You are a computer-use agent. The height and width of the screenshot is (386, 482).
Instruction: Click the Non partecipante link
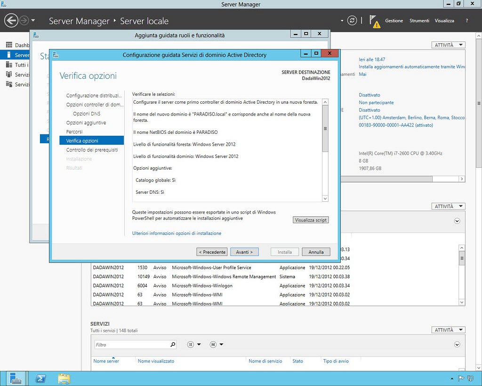pyautogui.click(x=376, y=102)
